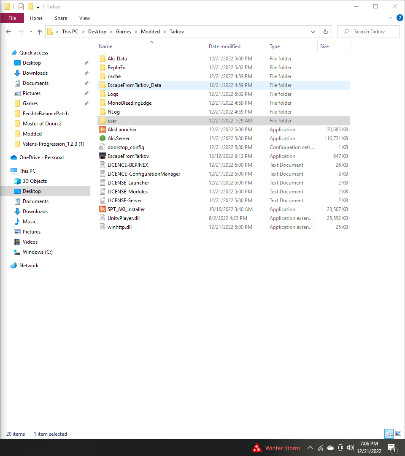Click the EscapeFromTarkov application icon
Viewport: 405px width, 456px height.
102,156
